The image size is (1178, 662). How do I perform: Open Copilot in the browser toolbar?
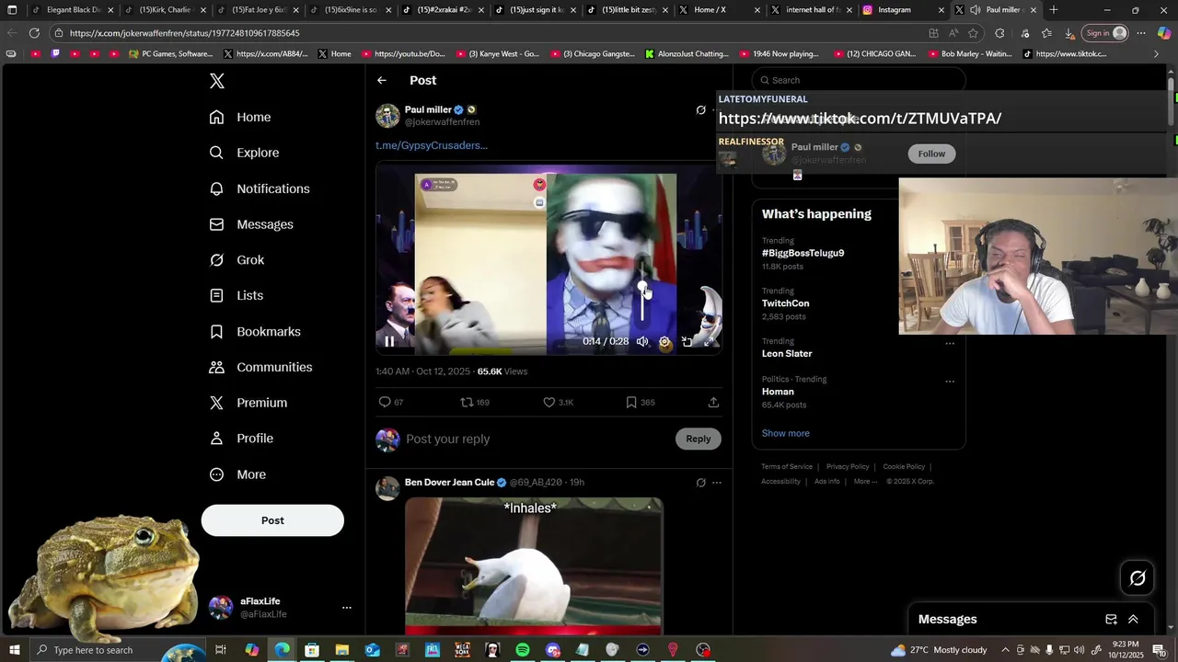pos(1164,33)
